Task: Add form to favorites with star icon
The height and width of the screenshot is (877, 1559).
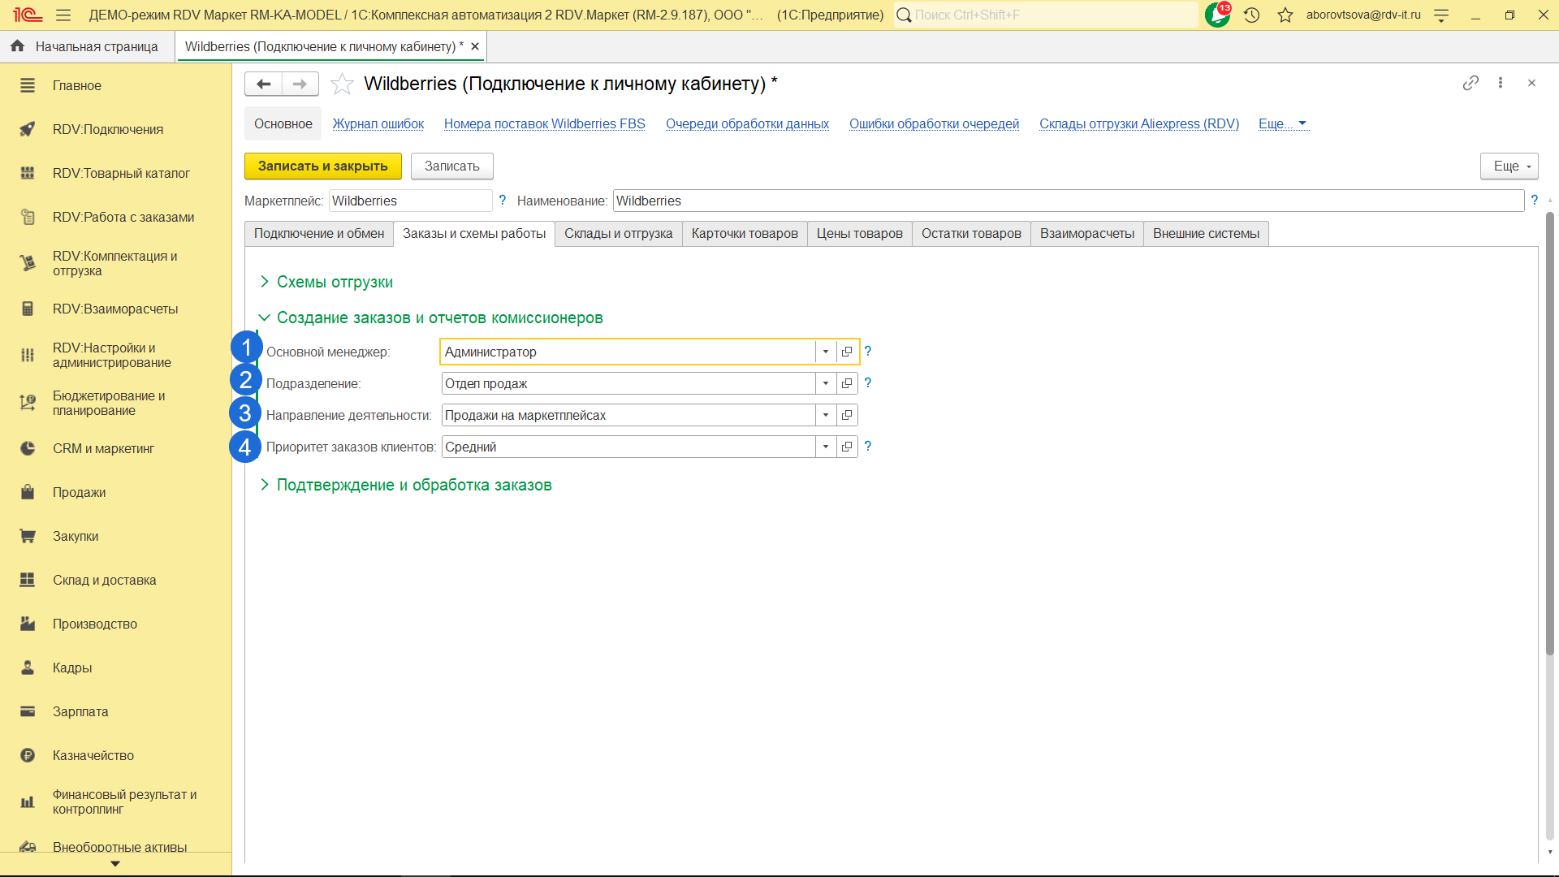Action: coord(342,84)
